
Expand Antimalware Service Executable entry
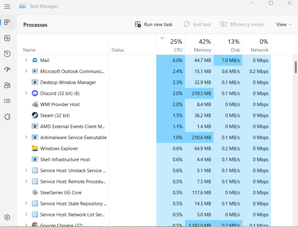coord(26,138)
